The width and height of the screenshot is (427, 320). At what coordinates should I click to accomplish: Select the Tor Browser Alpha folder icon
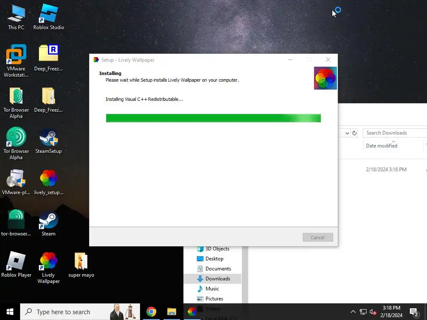click(16, 102)
